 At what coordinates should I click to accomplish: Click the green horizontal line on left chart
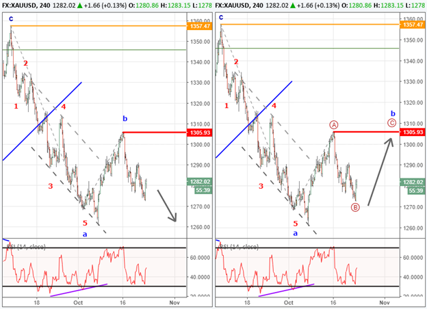pos(94,50)
